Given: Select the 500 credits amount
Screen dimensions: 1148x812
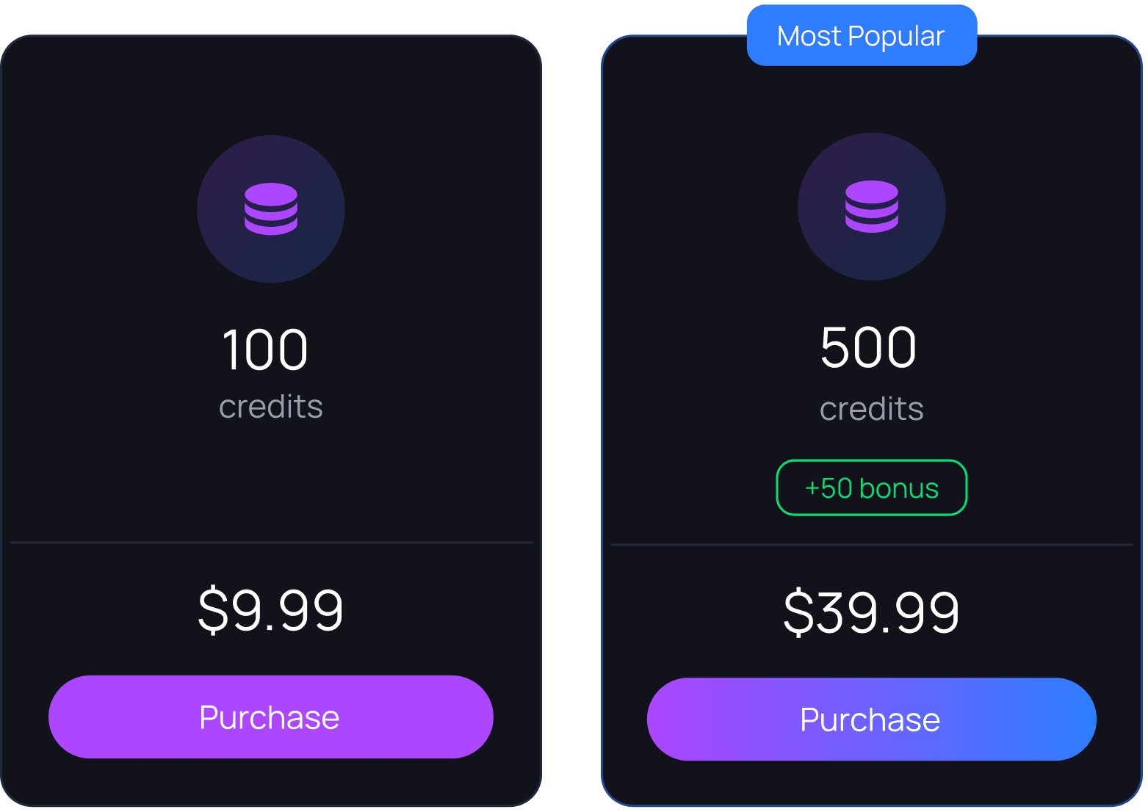Looking at the screenshot, I should pyautogui.click(x=868, y=347).
